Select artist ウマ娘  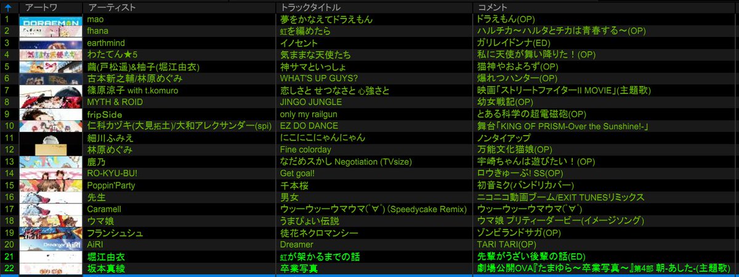101,221
